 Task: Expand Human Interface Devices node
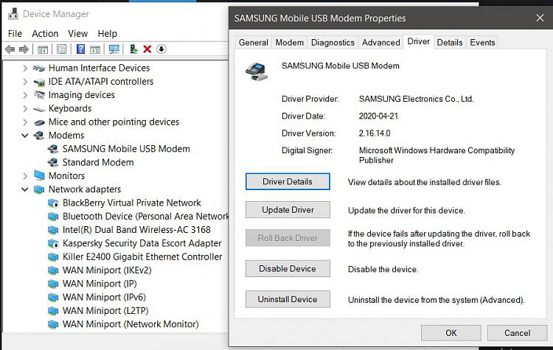pyautogui.click(x=25, y=68)
